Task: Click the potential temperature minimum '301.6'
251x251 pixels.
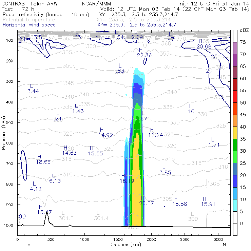Action: click(66, 218)
